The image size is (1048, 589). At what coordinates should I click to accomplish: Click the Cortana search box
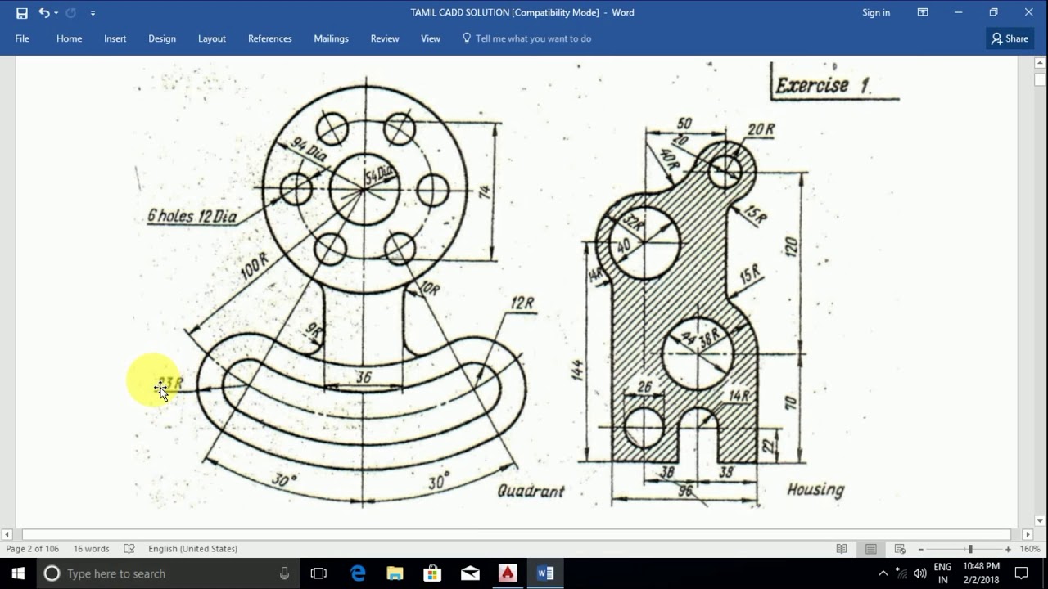click(168, 573)
